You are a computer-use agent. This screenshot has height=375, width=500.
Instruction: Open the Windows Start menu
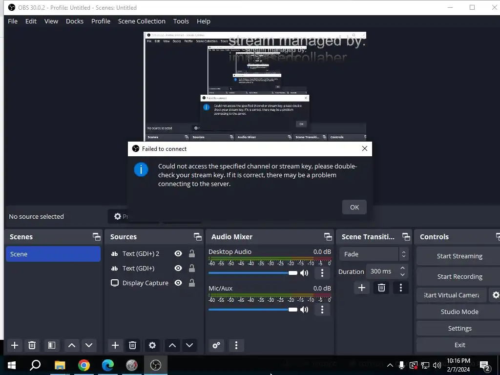pyautogui.click(x=12, y=365)
